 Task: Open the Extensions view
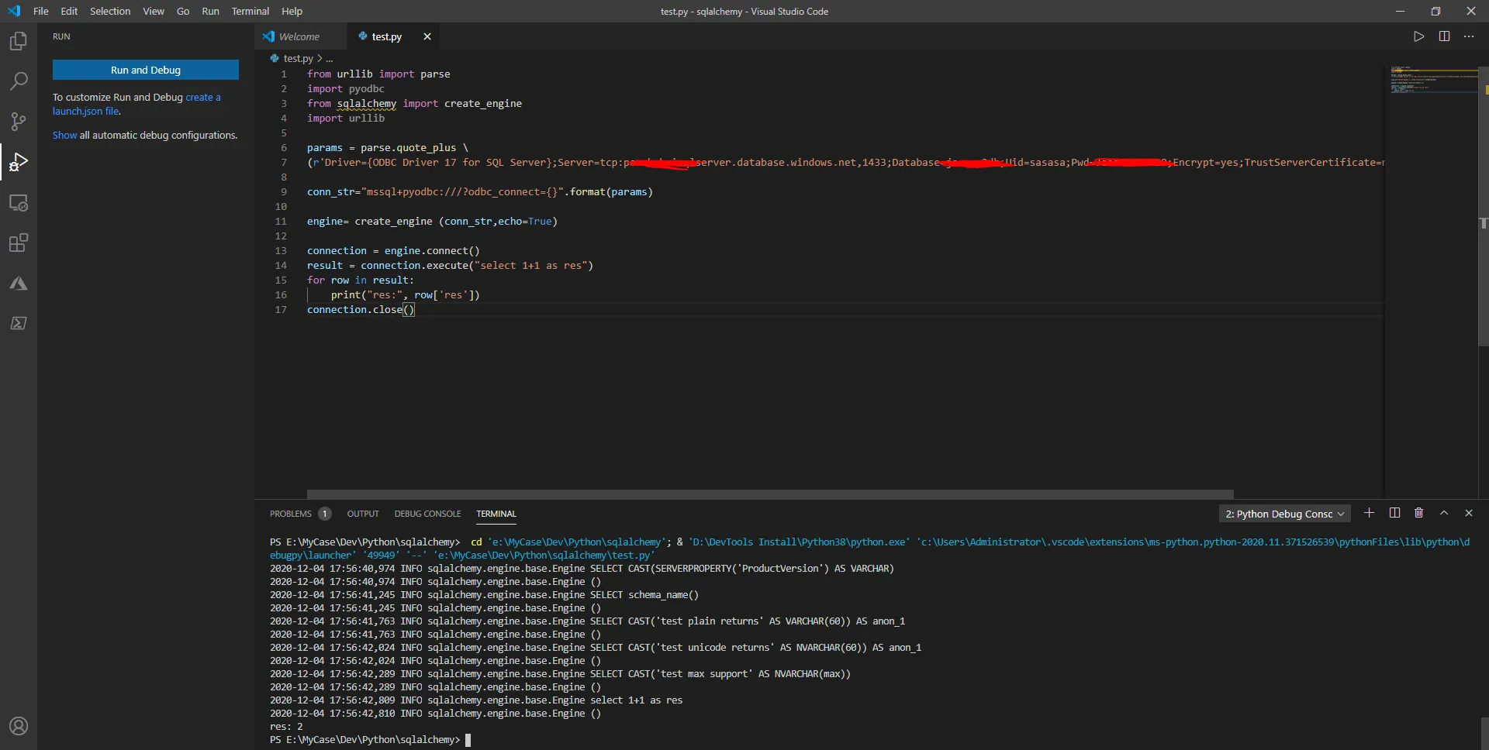tap(19, 243)
